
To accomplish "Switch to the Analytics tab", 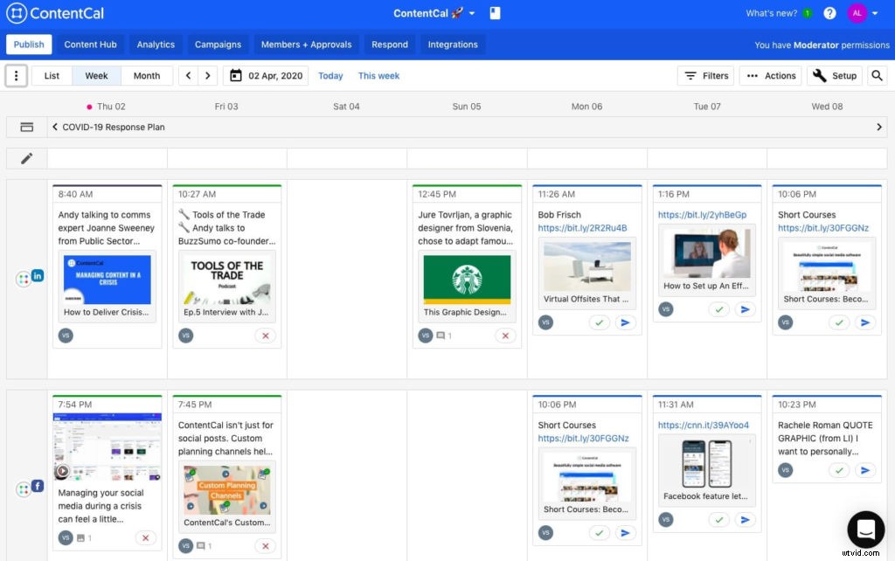I will 156,44.
